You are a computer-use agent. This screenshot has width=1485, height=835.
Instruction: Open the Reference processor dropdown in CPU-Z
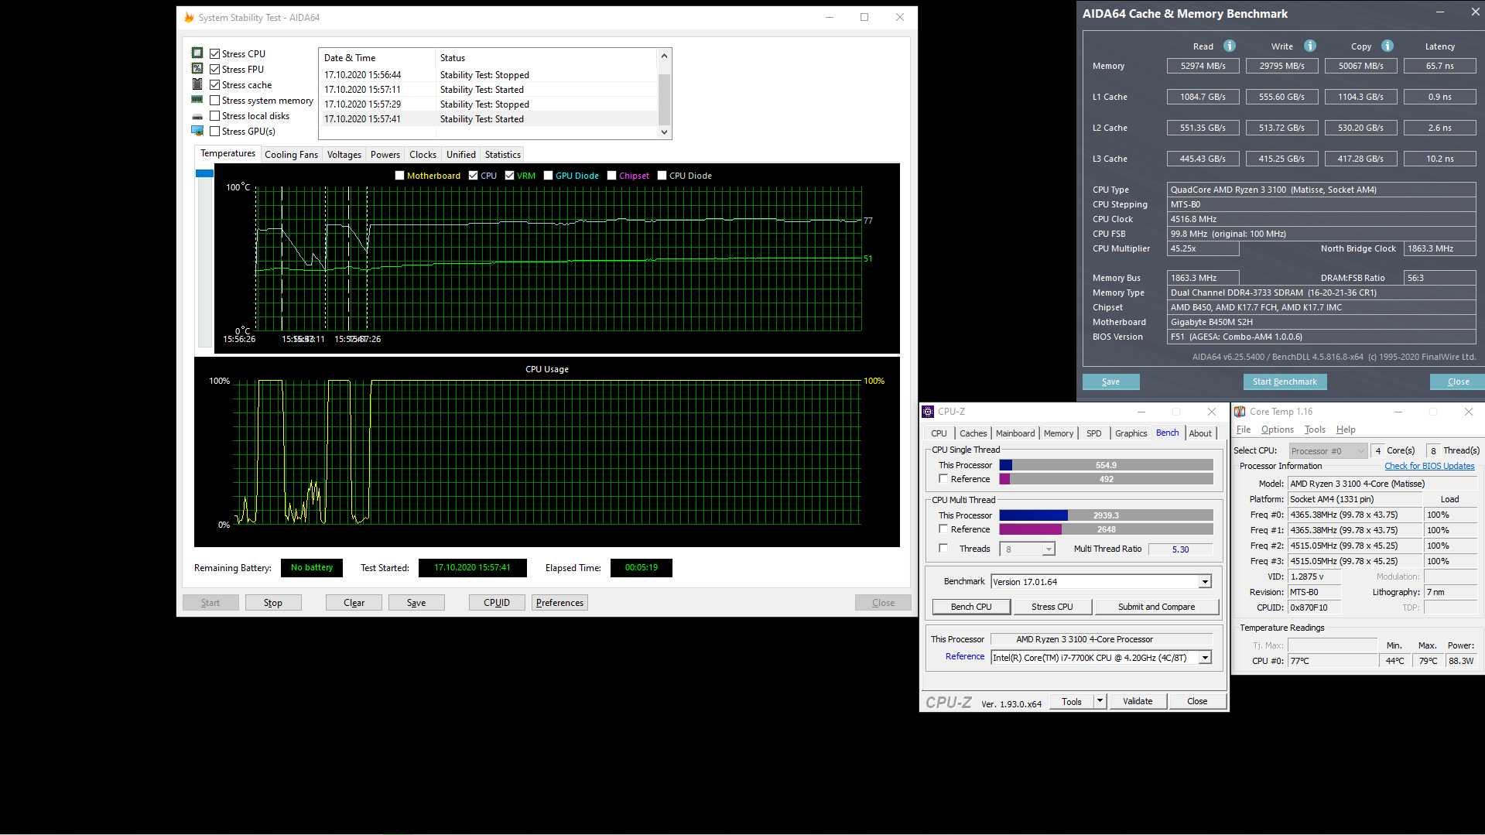[1205, 658]
